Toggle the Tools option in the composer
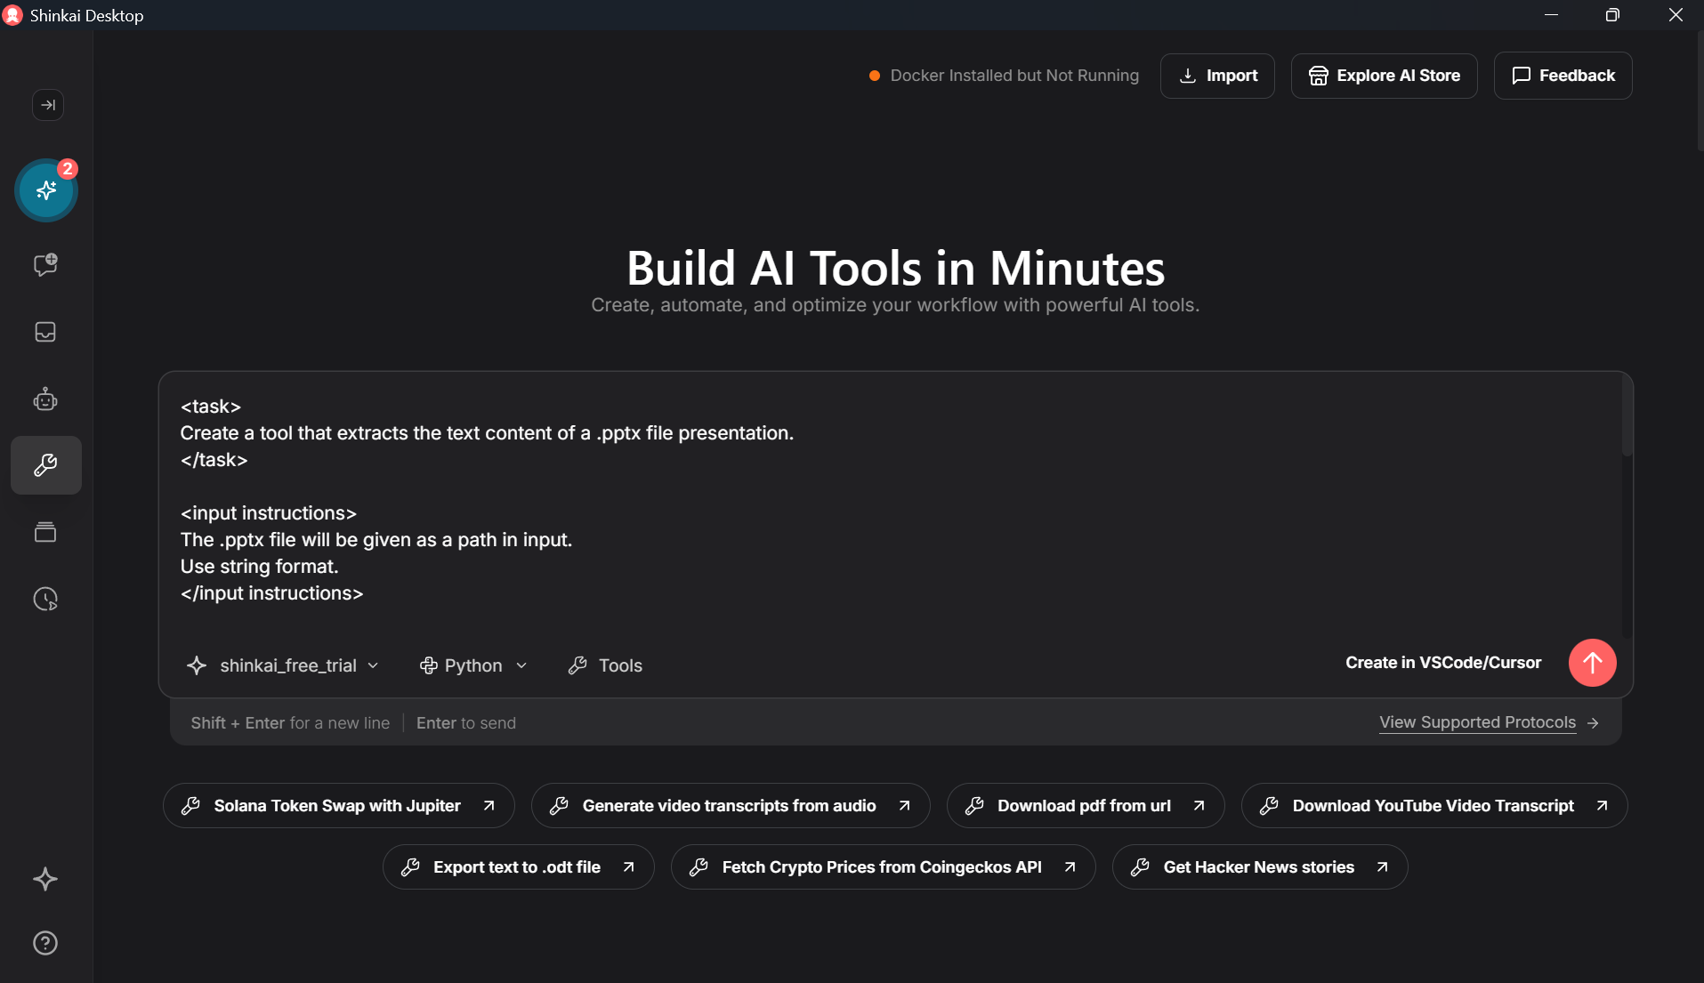 (606, 665)
